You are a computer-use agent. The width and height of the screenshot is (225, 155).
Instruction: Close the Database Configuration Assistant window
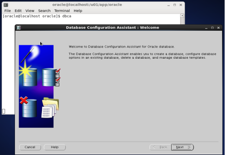click(219, 28)
